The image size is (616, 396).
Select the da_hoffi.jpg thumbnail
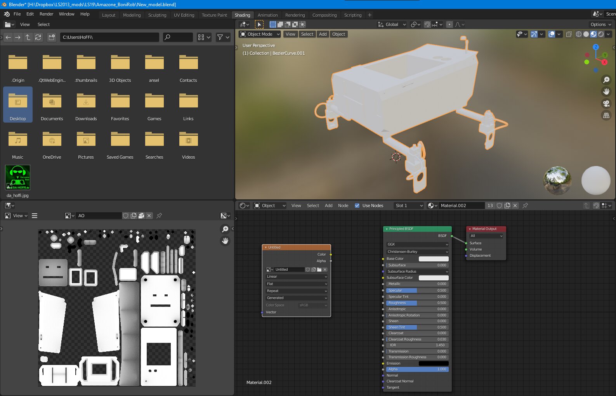click(x=17, y=178)
